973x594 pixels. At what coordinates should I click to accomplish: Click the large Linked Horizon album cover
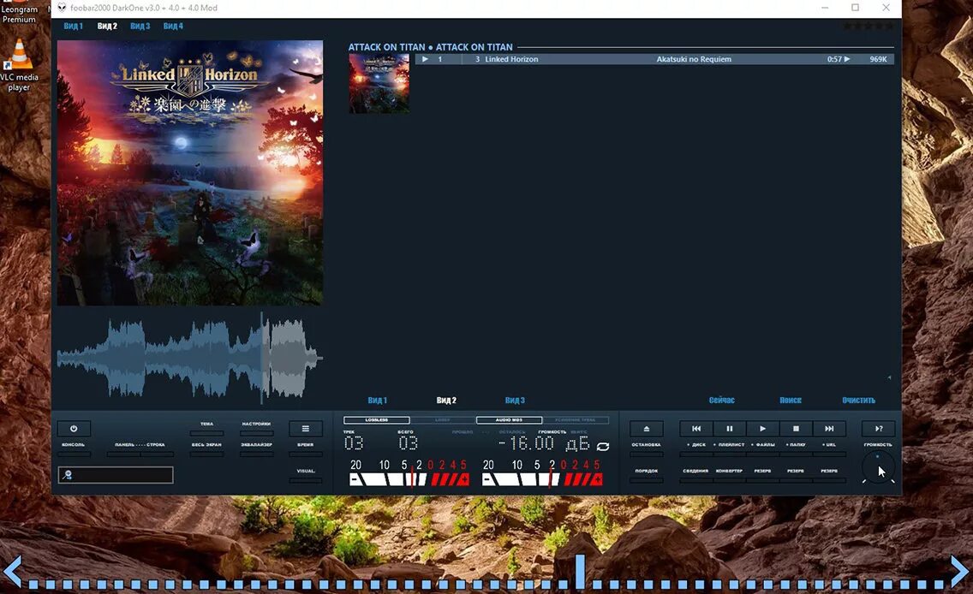pos(190,173)
